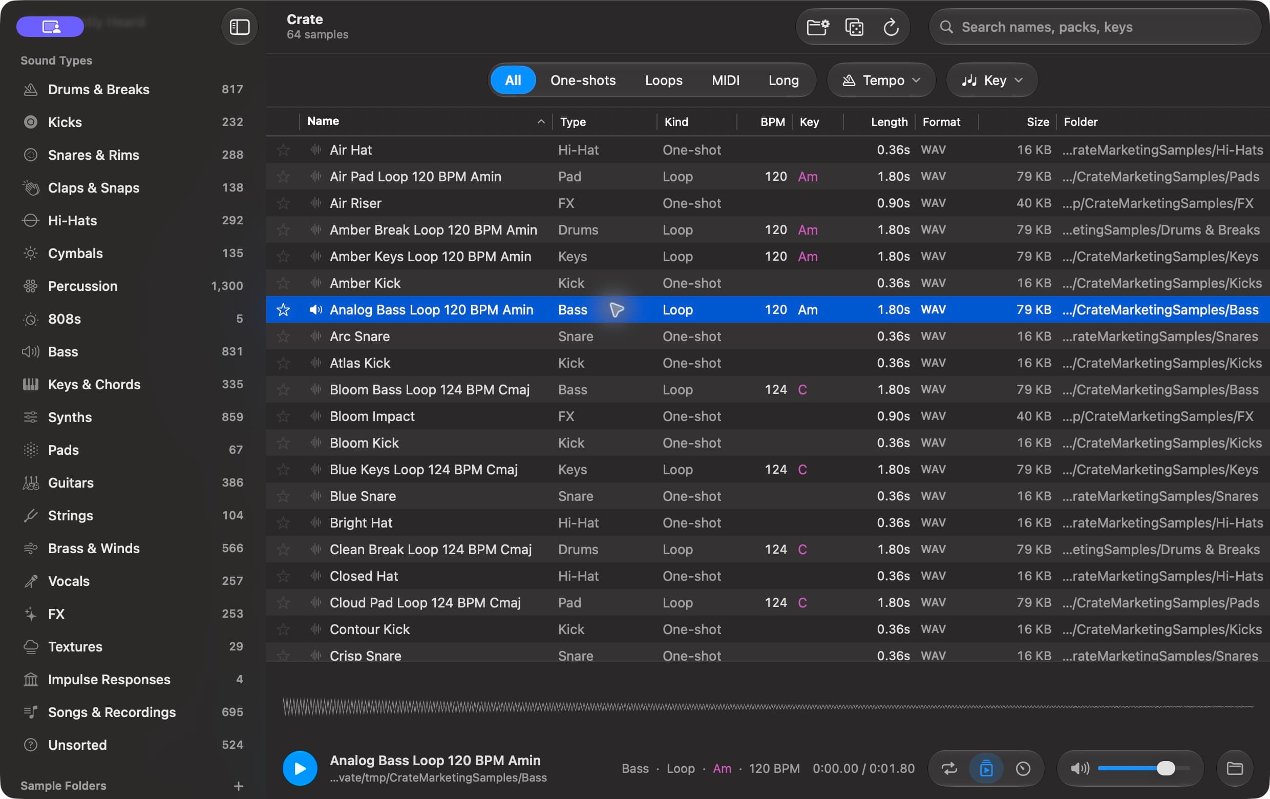Favorite the Air Hat sample star
The image size is (1270, 799).
coord(283,150)
